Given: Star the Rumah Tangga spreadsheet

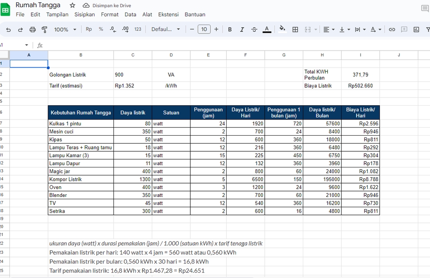Looking at the screenshot, I should [72, 5].
